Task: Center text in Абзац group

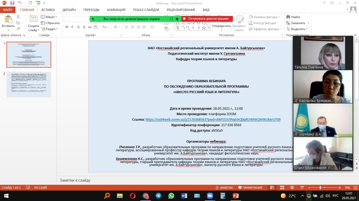Action: (x=132, y=27)
